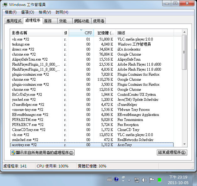
Task: Click the shield icon on show-all-users button
Action: coord(13,153)
